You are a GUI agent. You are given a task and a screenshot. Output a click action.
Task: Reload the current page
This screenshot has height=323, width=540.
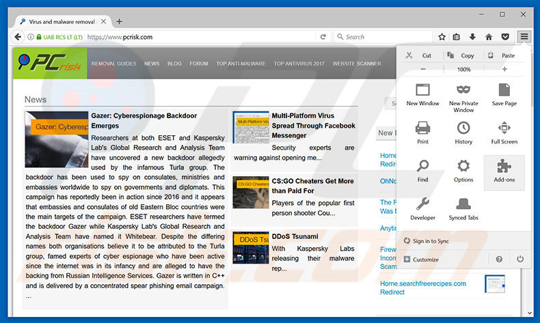(x=323, y=37)
